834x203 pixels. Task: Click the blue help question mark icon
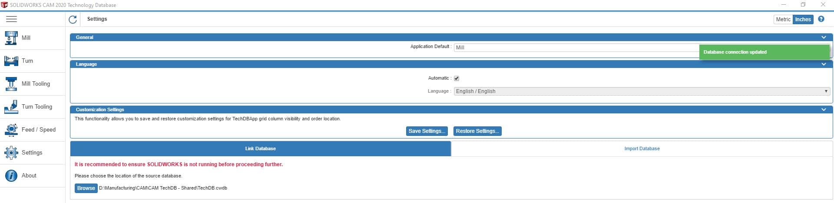click(821, 19)
